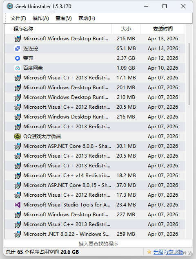196x259 pixels.
Task: Click the star icon beside 升级为专业版
Action: [x=149, y=252]
